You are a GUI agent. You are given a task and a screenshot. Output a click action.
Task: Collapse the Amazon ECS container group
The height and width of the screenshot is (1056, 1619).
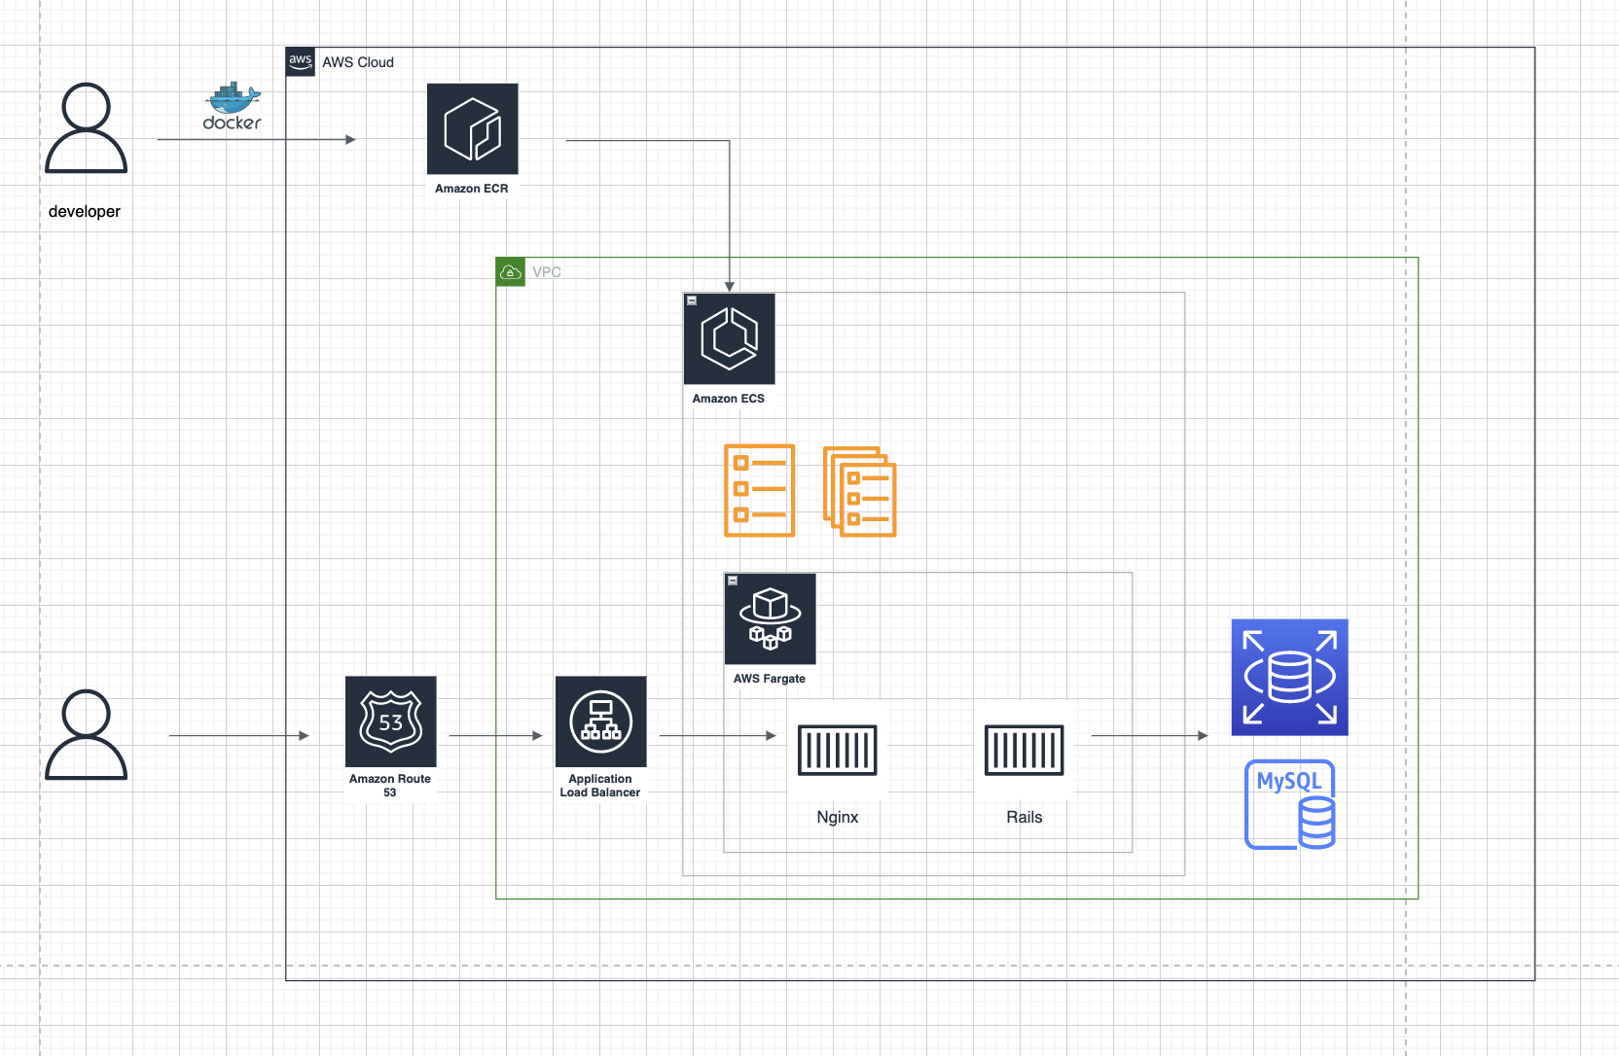coord(692,300)
